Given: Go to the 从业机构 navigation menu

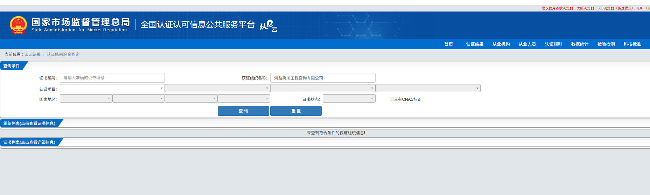Looking at the screenshot, I should click(501, 44).
